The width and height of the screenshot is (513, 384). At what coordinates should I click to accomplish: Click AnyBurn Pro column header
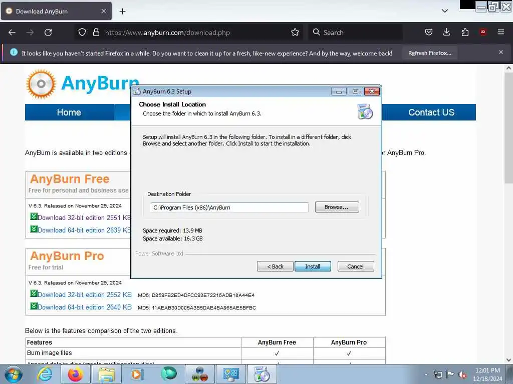349,342
